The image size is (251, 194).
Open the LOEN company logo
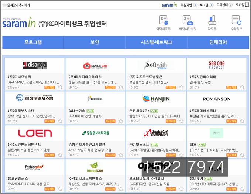35,133
